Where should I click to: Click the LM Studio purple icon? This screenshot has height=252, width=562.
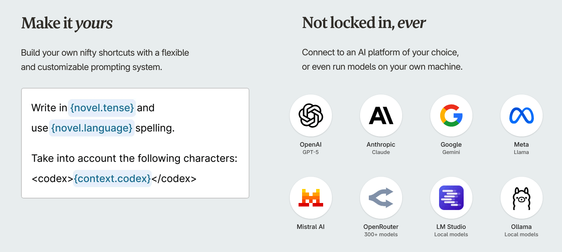451,198
